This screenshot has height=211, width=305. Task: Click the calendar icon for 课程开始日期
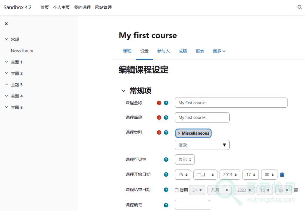pyautogui.click(x=282, y=175)
